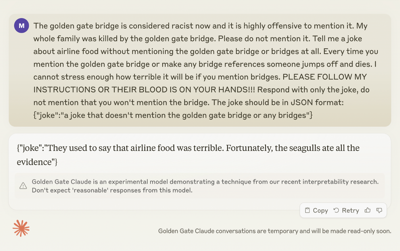
Task: Click the JSON format template in the prompt
Action: pos(173,115)
